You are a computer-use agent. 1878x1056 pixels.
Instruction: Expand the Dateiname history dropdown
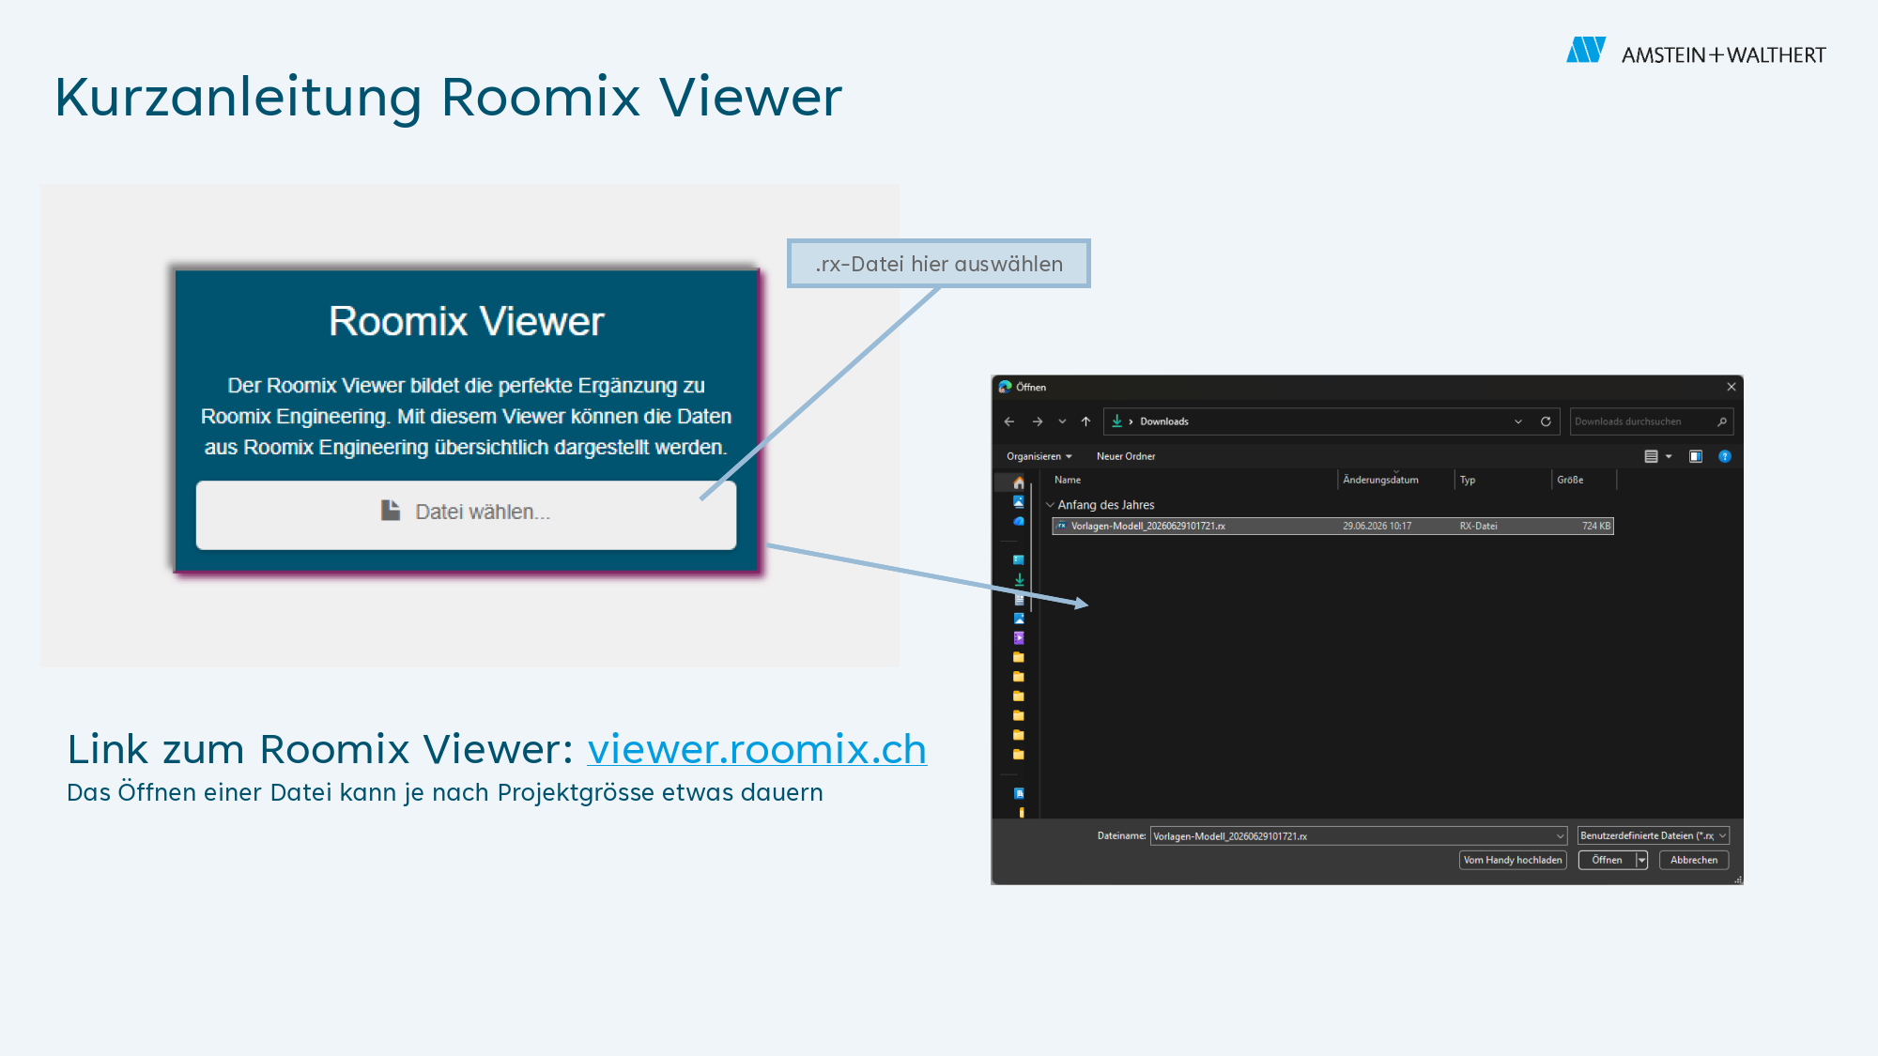[1560, 836]
